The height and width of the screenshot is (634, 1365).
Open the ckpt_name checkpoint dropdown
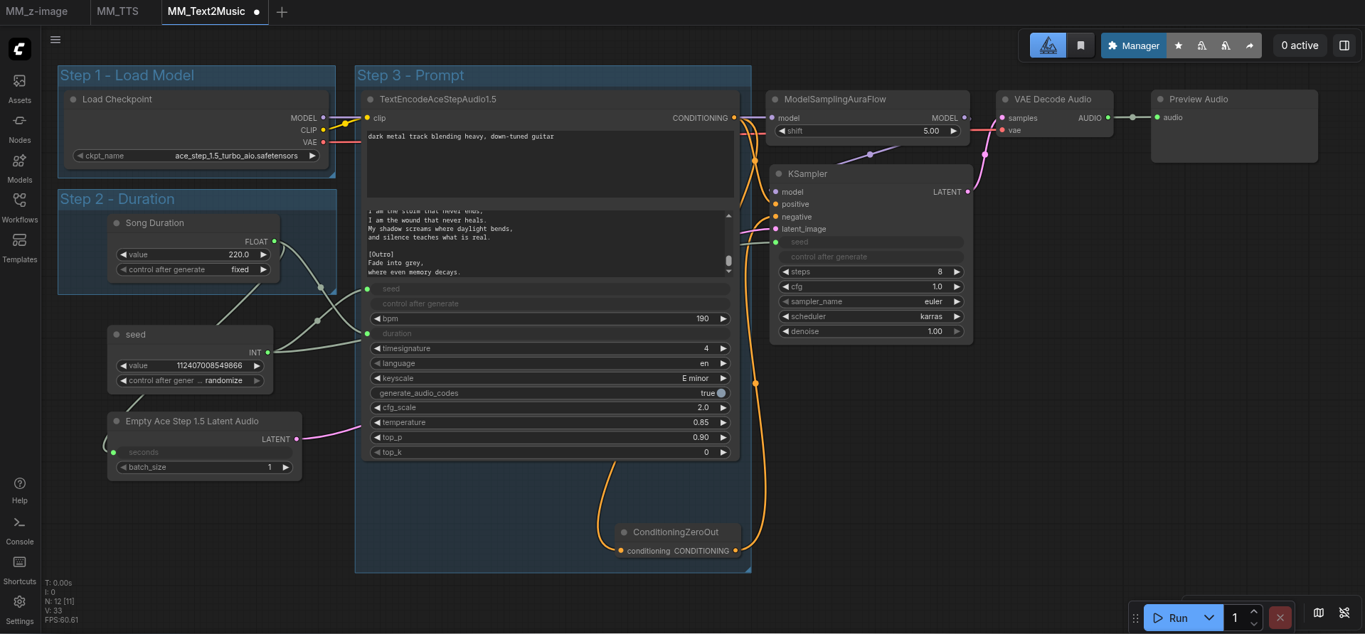click(x=195, y=156)
